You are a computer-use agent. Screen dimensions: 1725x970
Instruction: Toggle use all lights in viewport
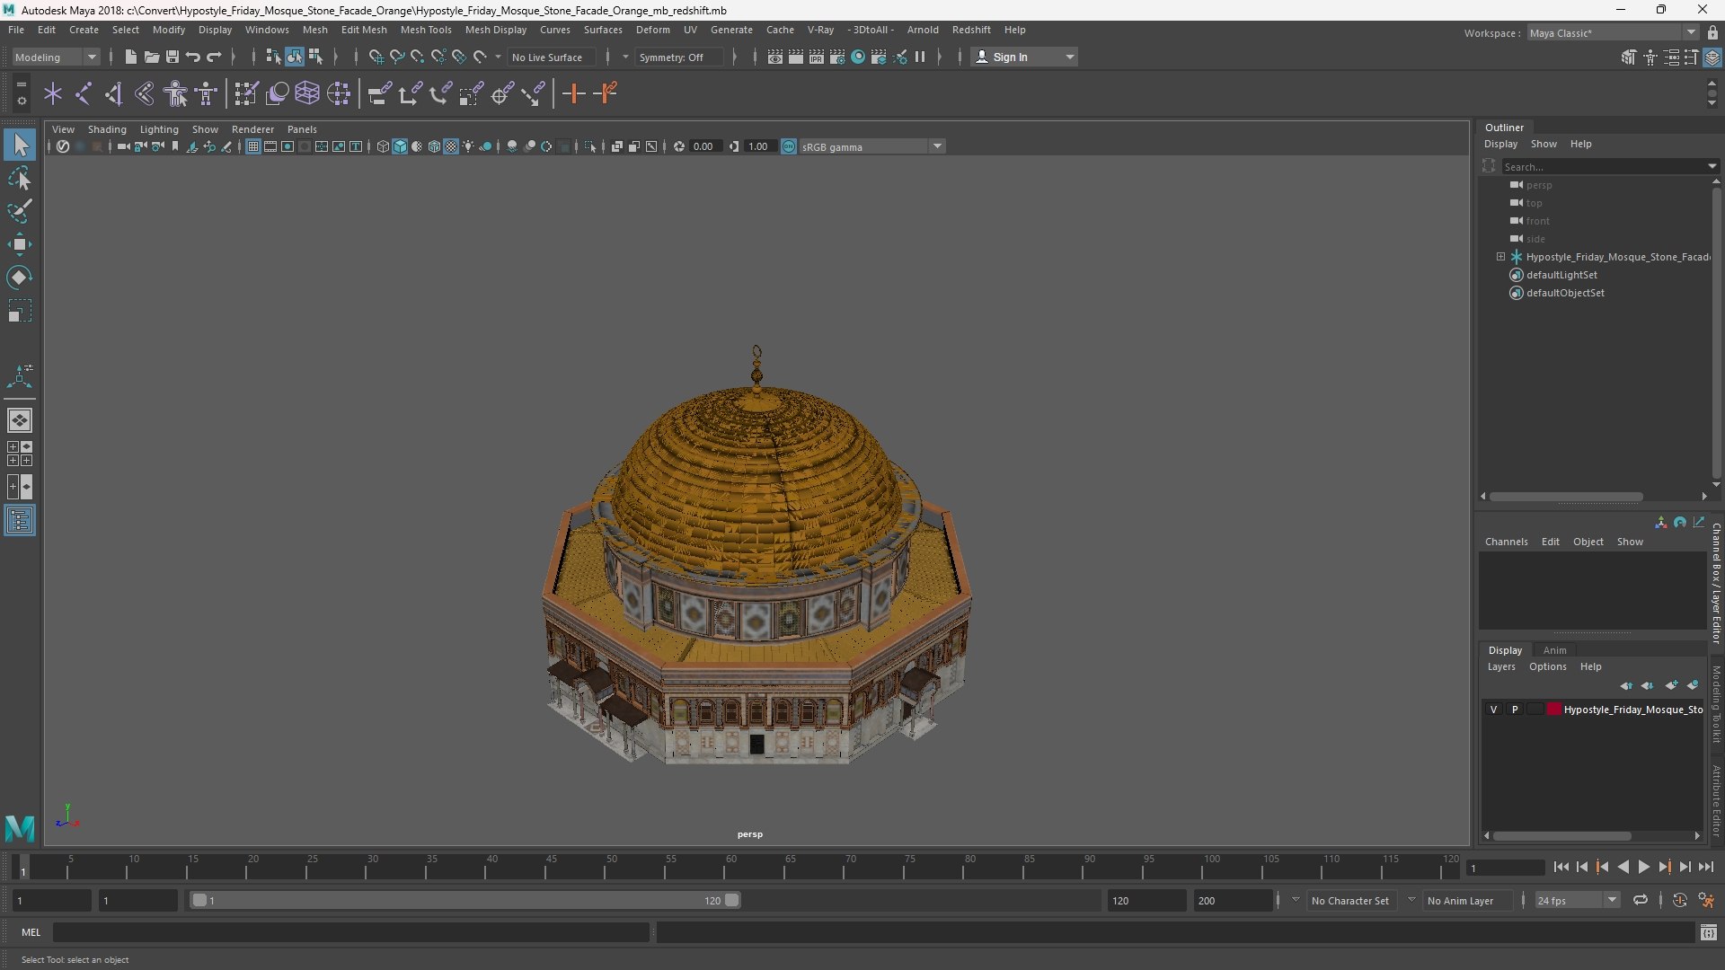pyautogui.click(x=468, y=146)
